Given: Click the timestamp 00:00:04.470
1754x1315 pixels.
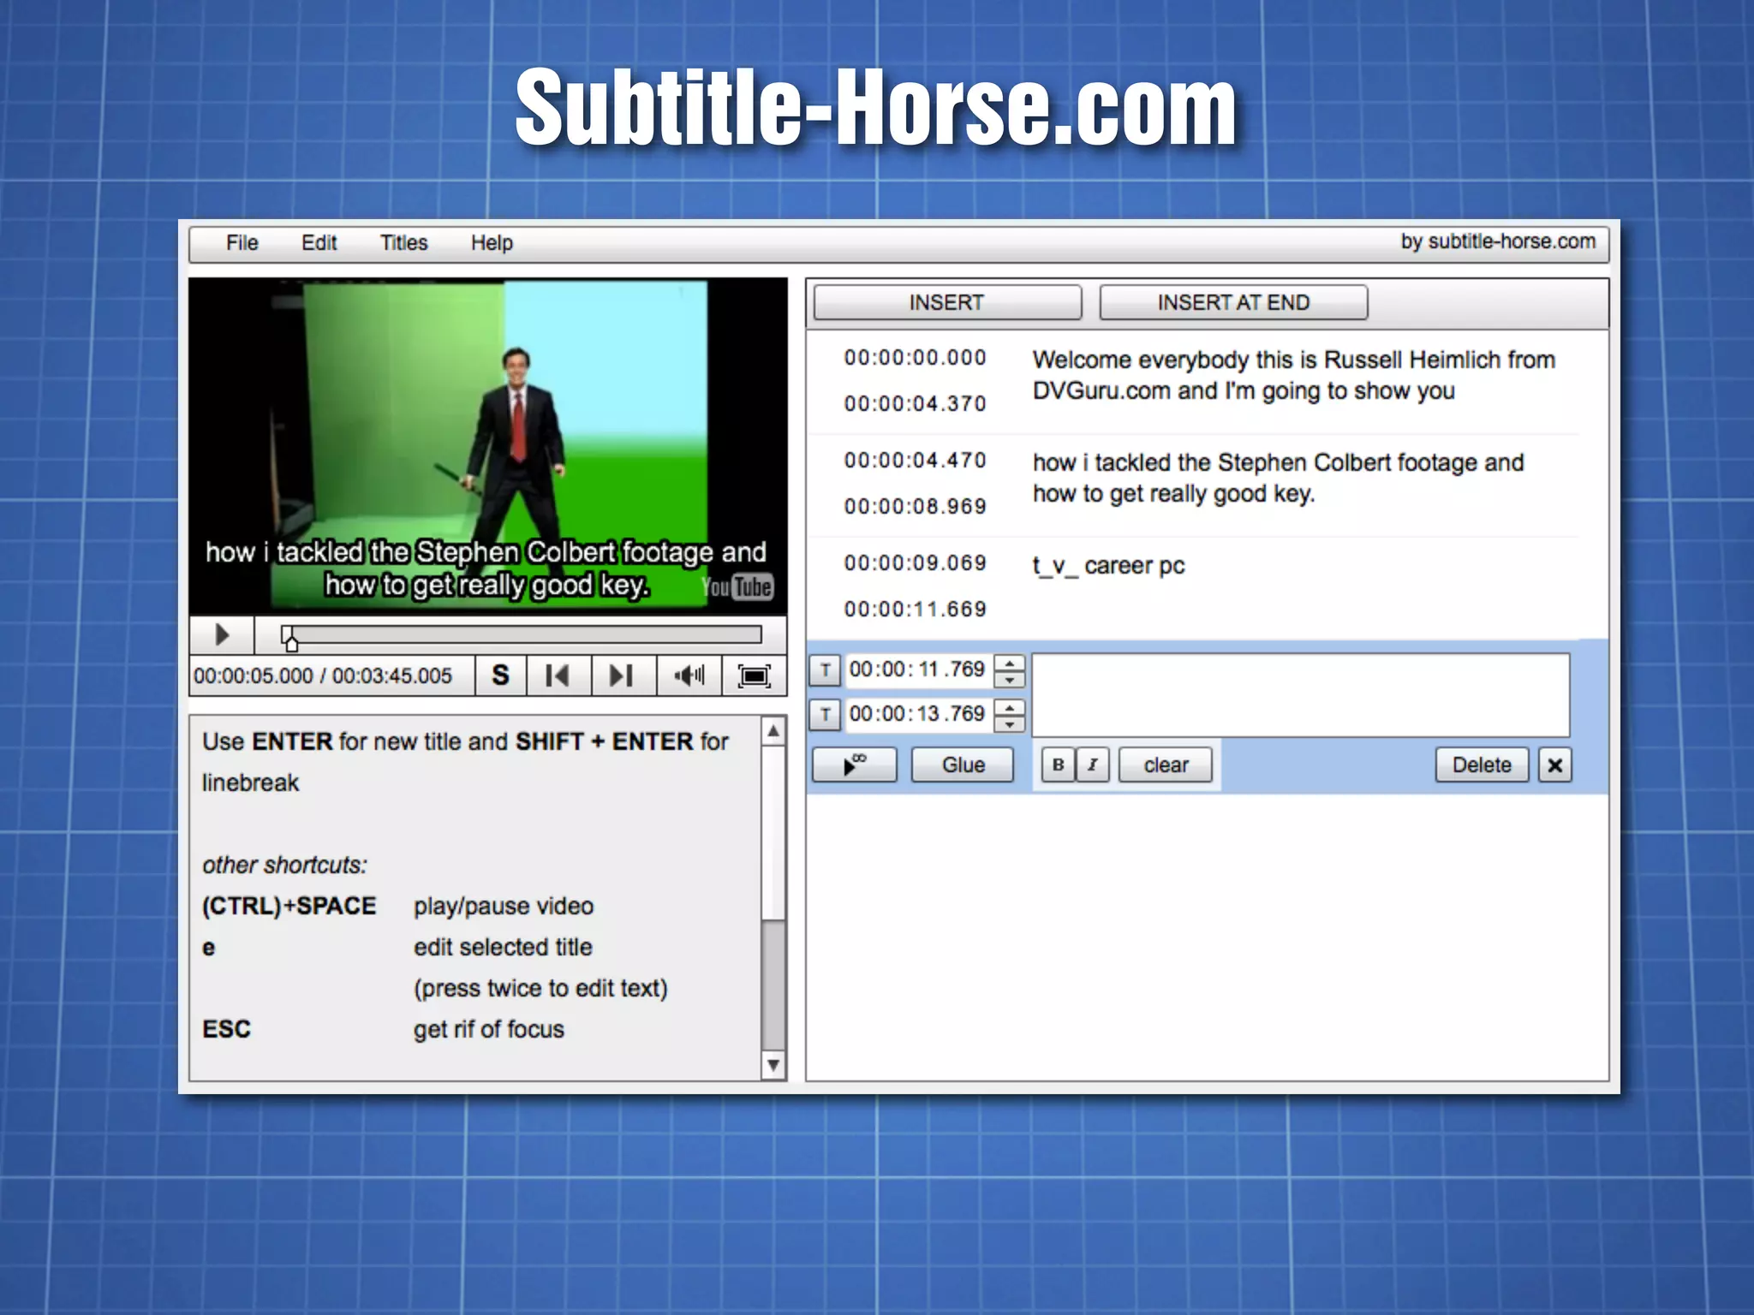Looking at the screenshot, I should pyautogui.click(x=915, y=461).
